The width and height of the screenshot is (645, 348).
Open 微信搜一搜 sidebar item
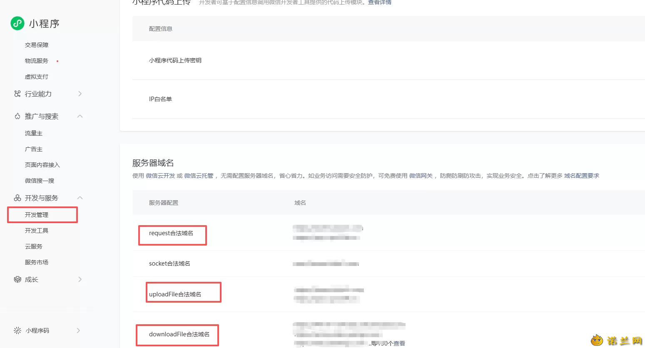(x=40, y=181)
